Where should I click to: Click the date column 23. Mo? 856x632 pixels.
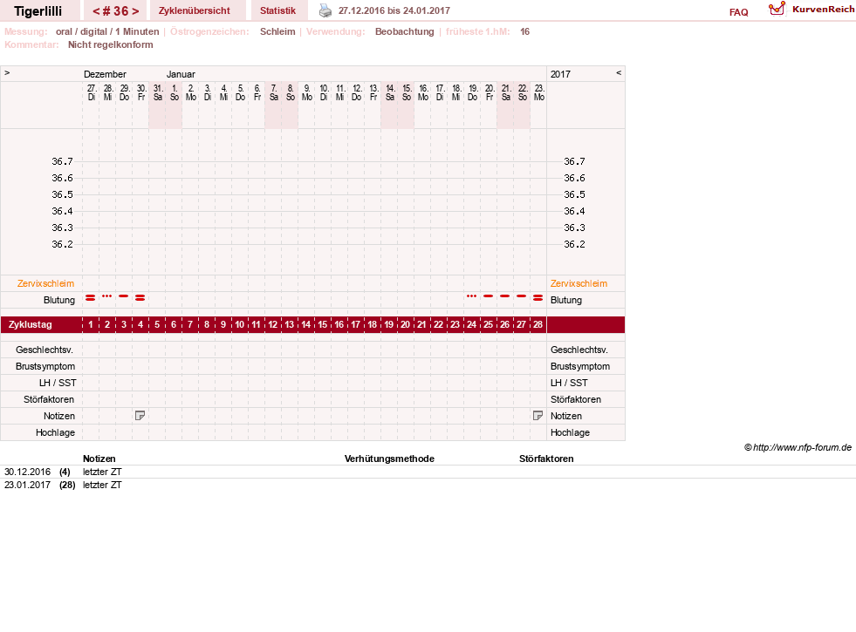(x=539, y=92)
